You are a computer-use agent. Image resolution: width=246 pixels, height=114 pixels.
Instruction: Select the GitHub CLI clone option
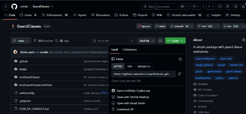[x=144, y=66]
